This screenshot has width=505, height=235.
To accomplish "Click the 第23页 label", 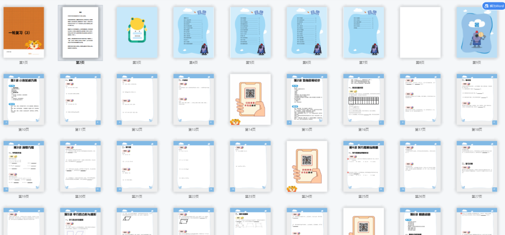I will point(250,196).
